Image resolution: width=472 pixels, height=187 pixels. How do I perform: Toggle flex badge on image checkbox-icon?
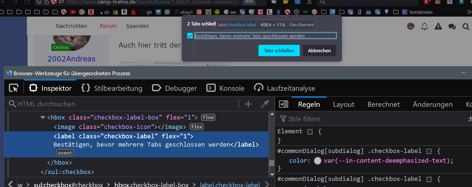(197, 127)
